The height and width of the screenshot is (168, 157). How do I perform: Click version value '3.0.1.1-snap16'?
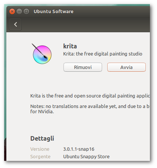pyautogui.click(x=79, y=149)
